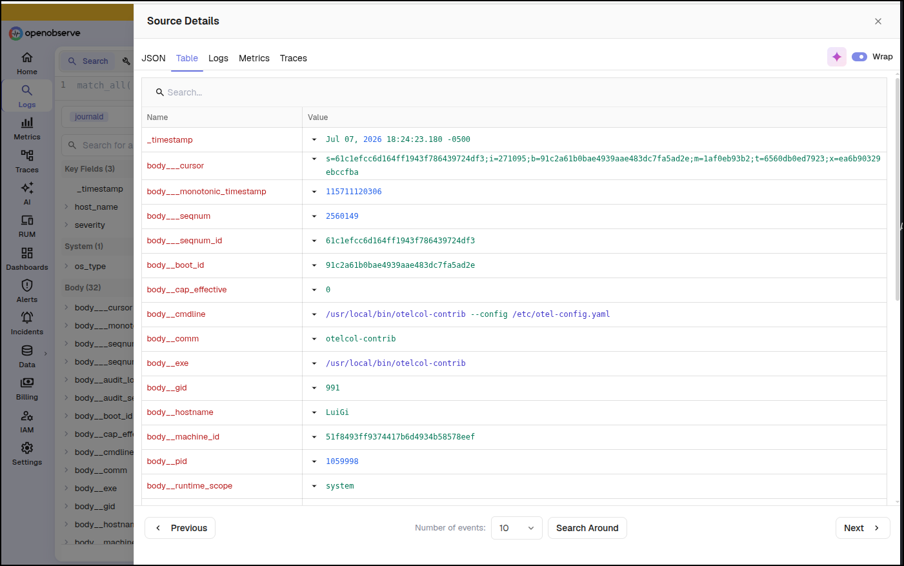The height and width of the screenshot is (566, 904).
Task: Click the Search Around button
Action: pos(587,528)
